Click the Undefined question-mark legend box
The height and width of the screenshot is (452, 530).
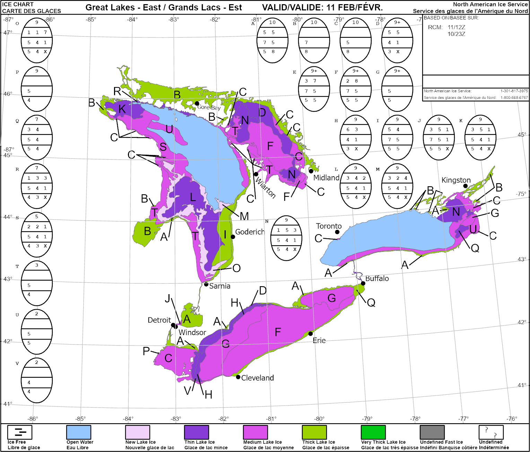491,432
